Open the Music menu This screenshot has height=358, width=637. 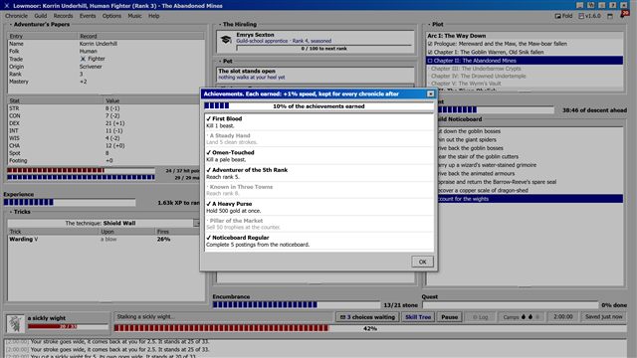click(134, 16)
